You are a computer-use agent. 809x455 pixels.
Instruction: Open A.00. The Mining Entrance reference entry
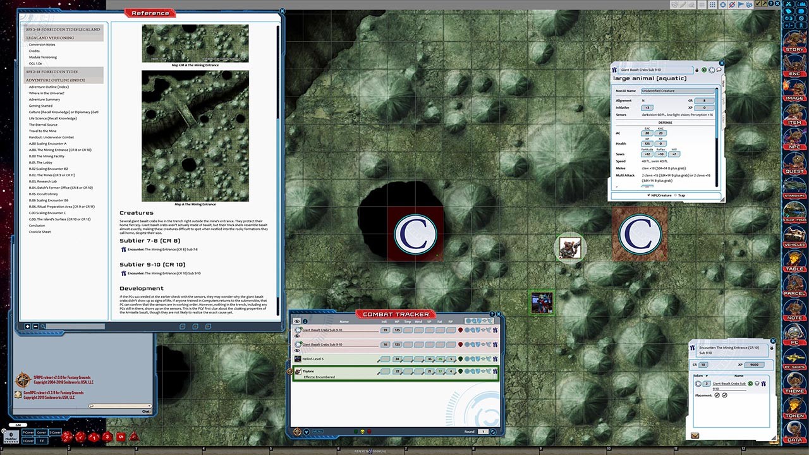coord(60,150)
